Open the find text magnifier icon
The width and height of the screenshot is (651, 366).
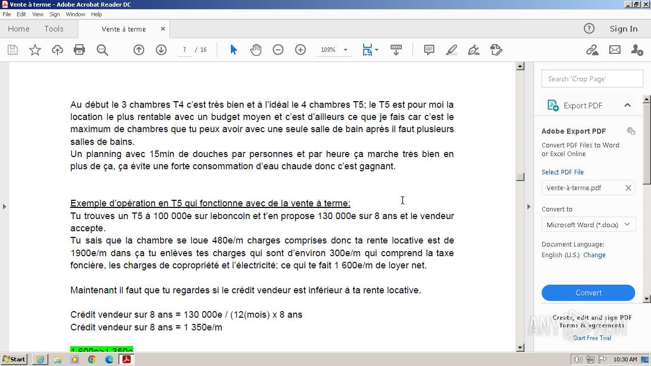102,50
